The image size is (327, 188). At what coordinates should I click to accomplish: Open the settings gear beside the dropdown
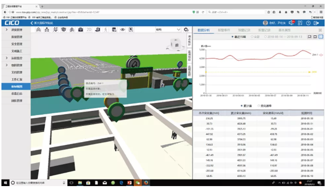coord(186,30)
